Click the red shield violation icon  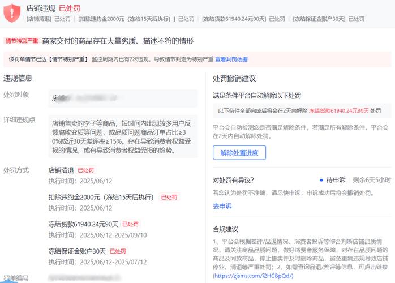click(x=12, y=13)
